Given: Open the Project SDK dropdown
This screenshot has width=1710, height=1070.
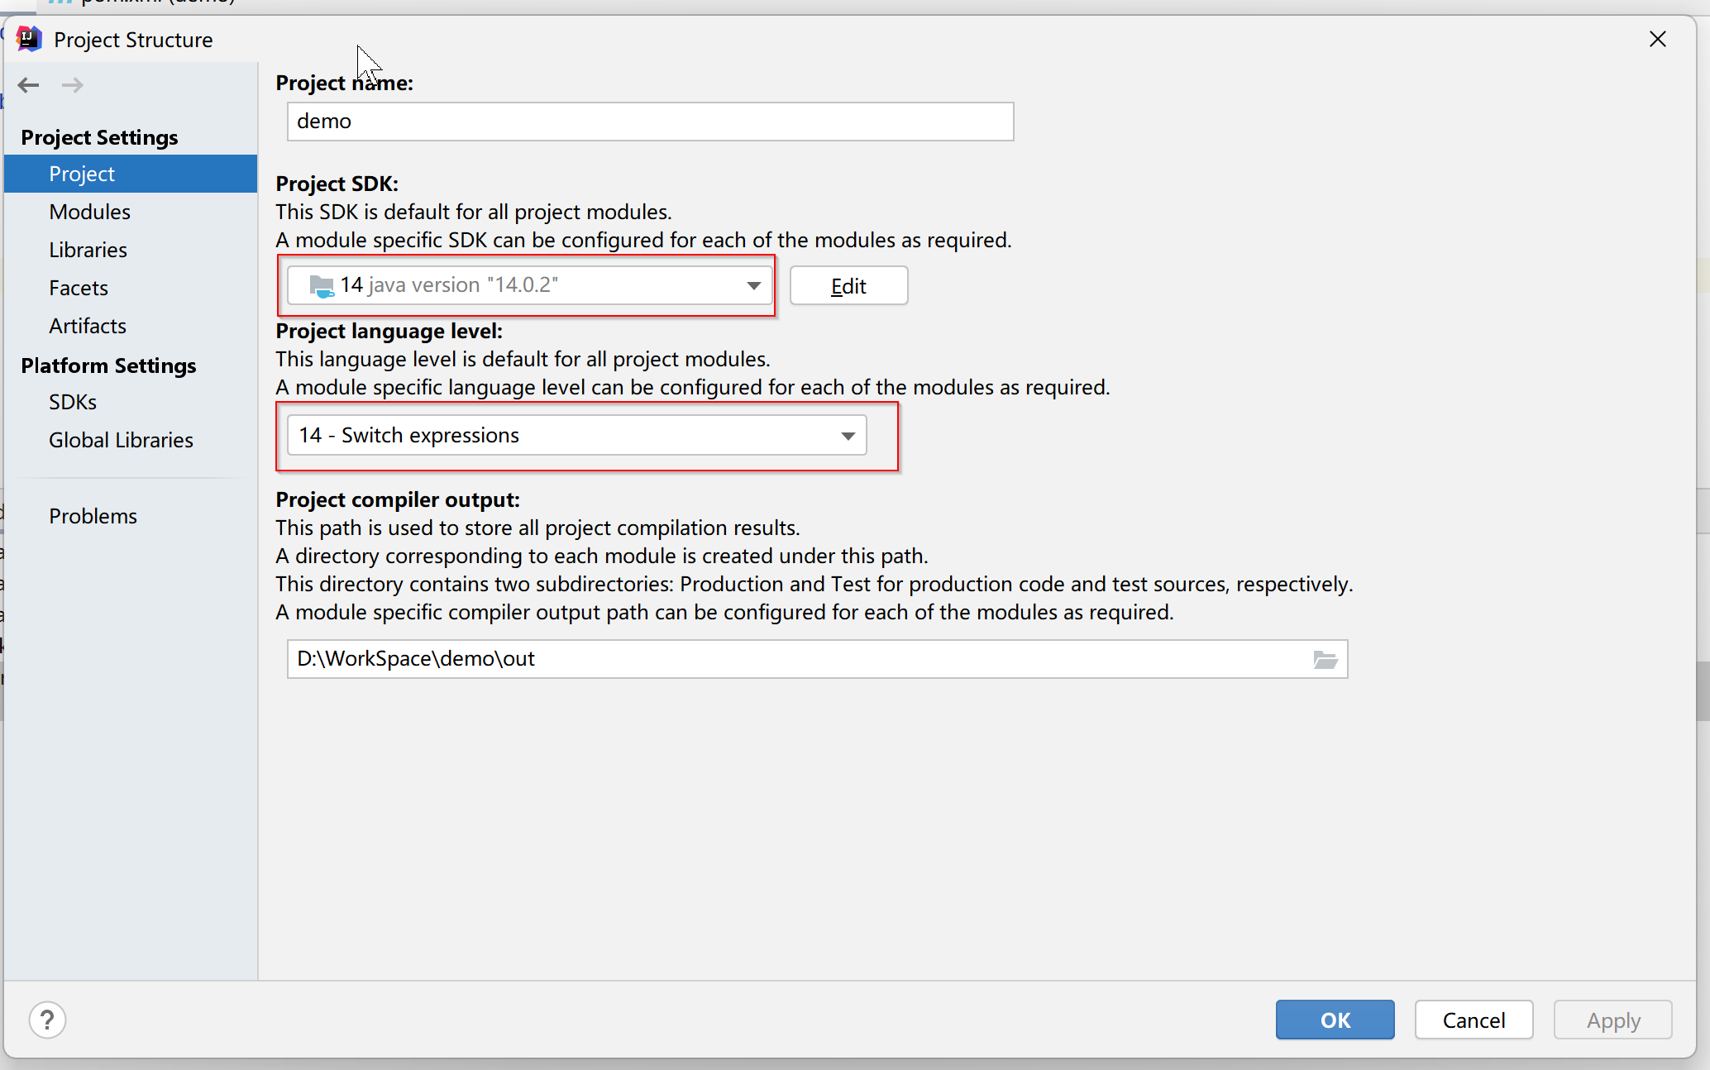Looking at the screenshot, I should click(x=529, y=285).
